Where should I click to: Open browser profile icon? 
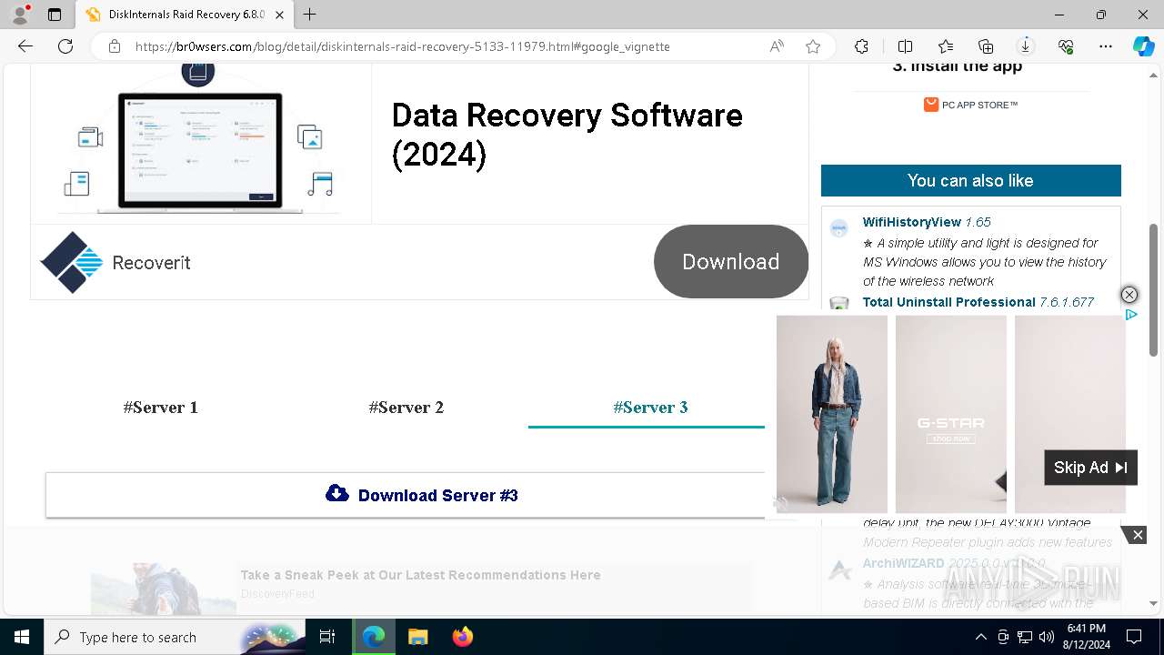(x=20, y=15)
